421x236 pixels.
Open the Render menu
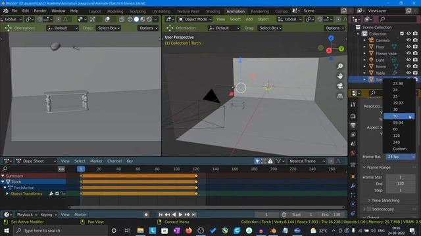click(x=40, y=11)
